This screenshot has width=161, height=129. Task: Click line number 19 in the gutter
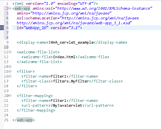[x=6, y=91]
